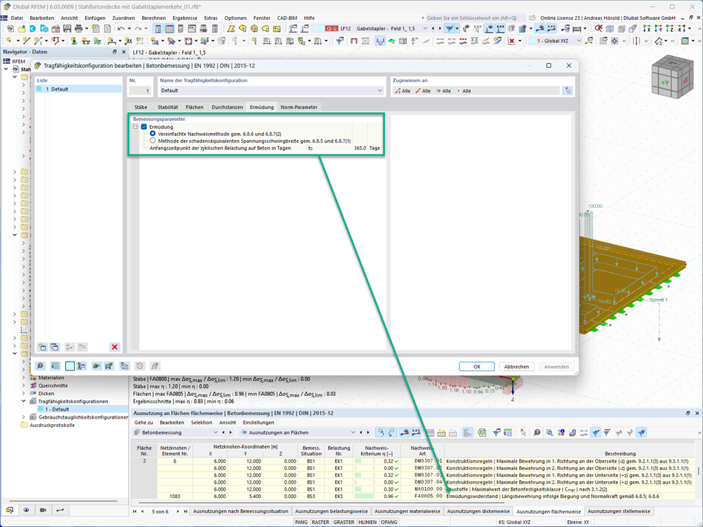The image size is (703, 527).
Task: Click the select objects icon beside Alle fields
Action: click(568, 91)
